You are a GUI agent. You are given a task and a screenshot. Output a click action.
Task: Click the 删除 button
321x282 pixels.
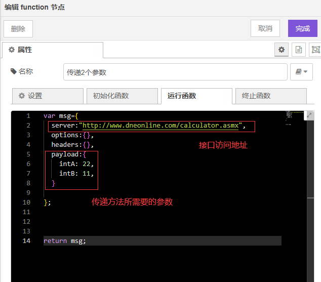click(18, 28)
